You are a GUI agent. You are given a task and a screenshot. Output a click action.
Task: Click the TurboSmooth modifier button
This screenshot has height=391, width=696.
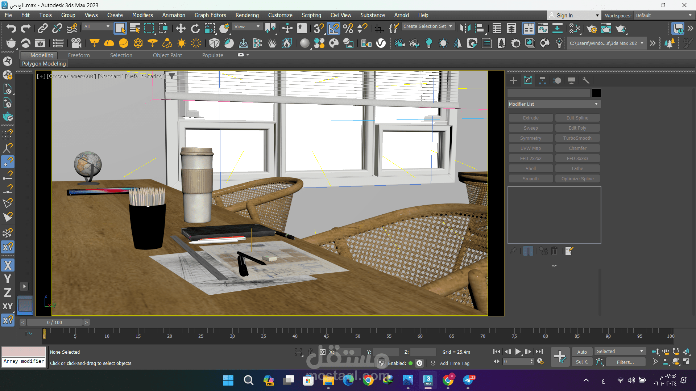tap(577, 138)
